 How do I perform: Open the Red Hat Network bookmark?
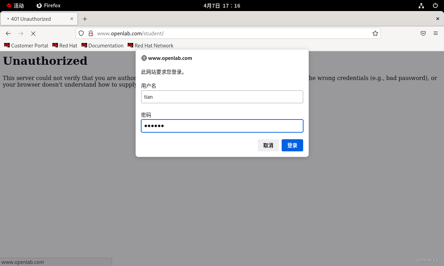coord(151,45)
